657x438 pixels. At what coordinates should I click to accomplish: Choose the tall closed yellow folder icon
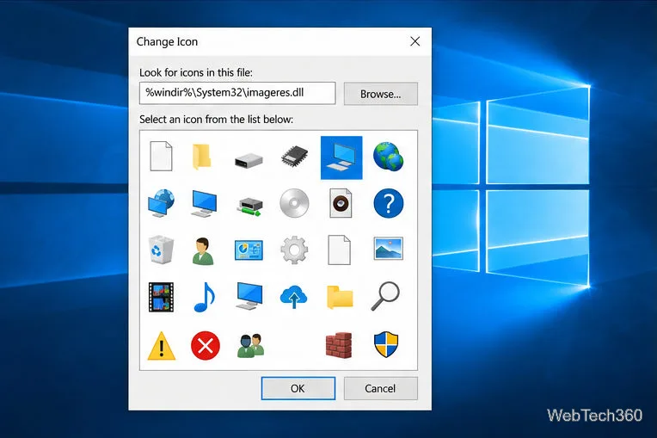click(201, 157)
